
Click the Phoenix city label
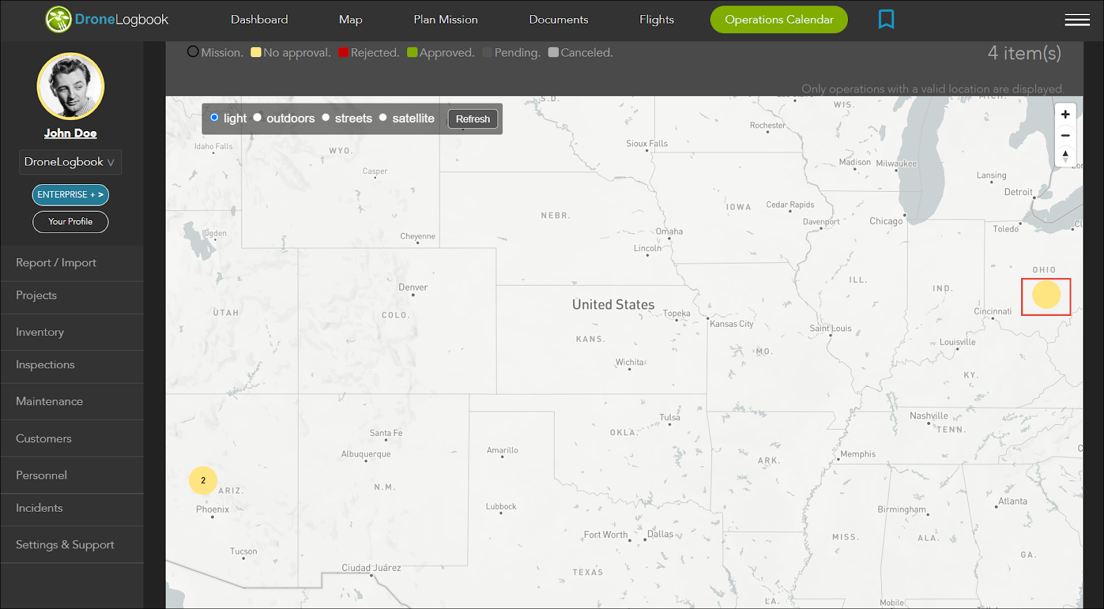point(213,510)
